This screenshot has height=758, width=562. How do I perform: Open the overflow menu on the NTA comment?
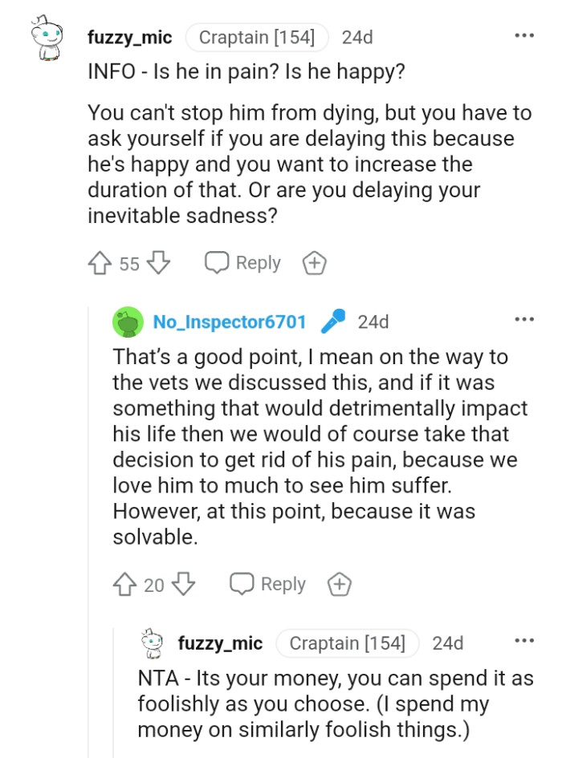click(524, 639)
